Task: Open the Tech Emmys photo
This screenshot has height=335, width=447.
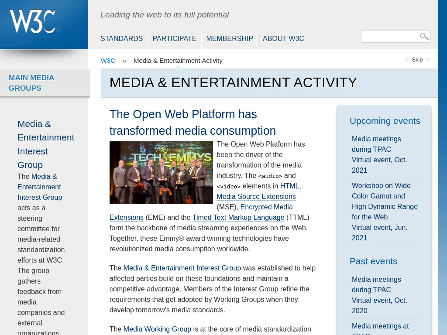Action: click(x=161, y=172)
